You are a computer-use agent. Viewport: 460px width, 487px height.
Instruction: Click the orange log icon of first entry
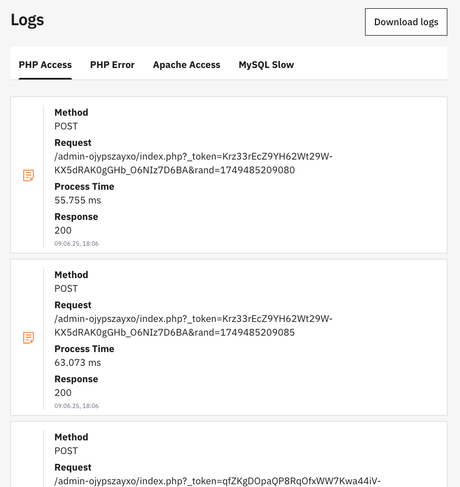coord(29,175)
